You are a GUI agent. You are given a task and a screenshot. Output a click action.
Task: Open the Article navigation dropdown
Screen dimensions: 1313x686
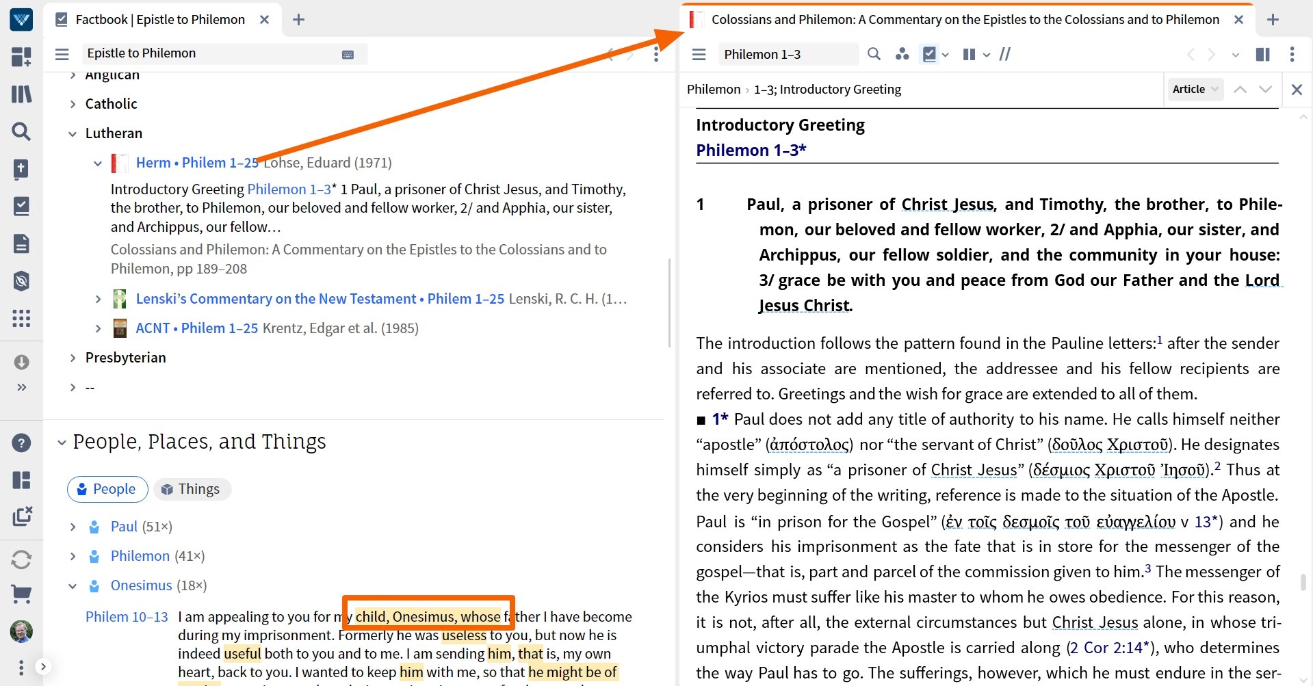(1195, 89)
